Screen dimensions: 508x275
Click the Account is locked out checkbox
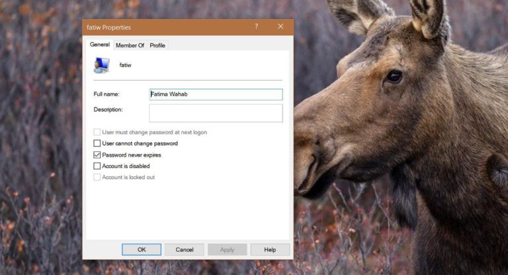tap(97, 177)
